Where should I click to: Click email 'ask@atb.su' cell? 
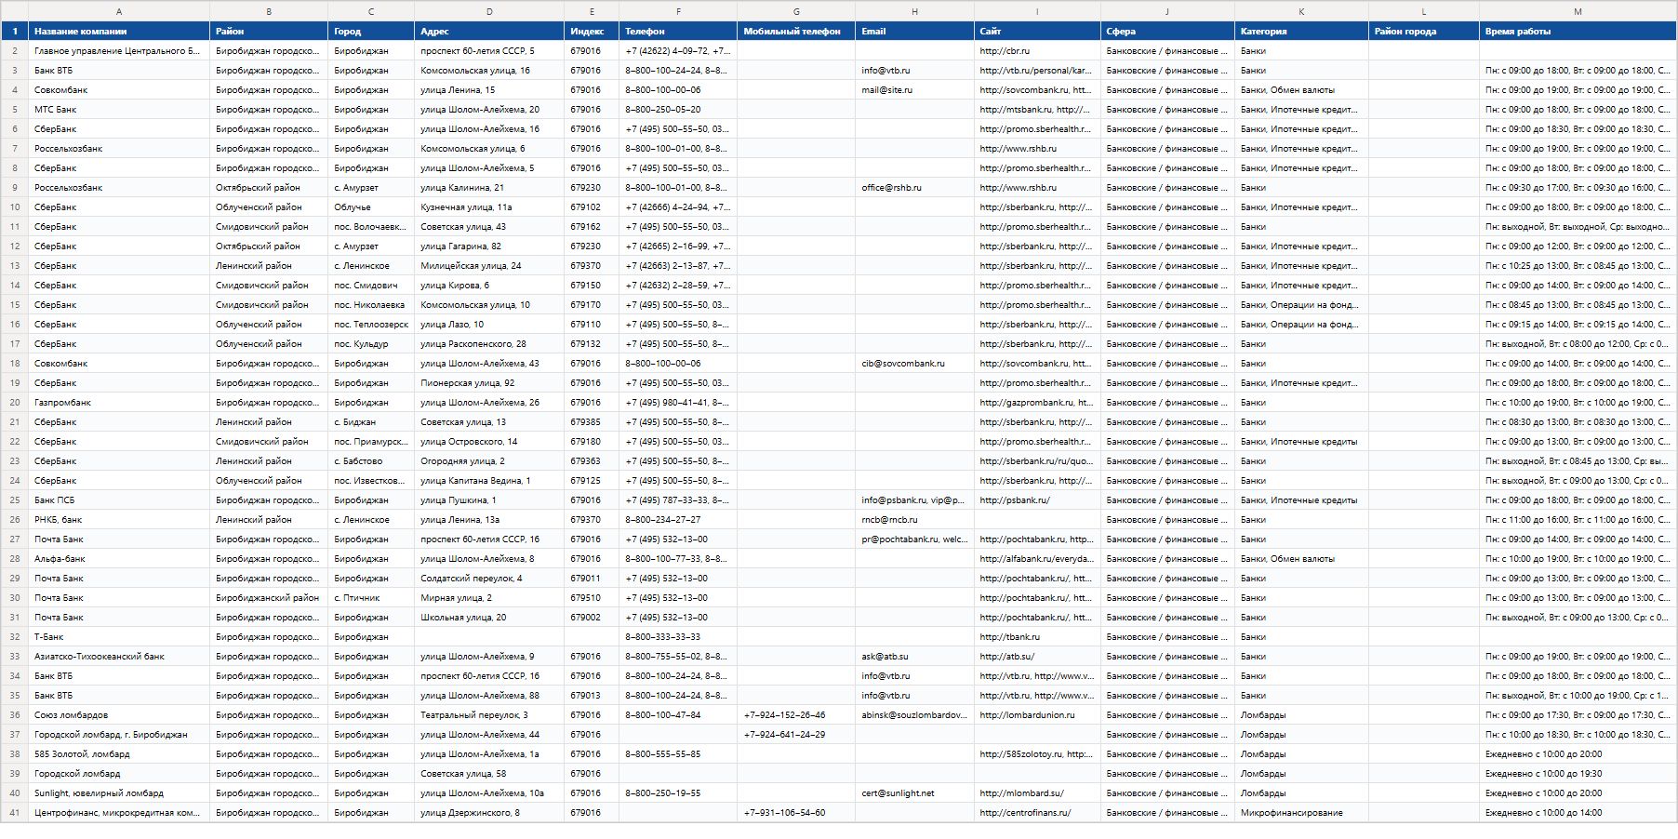[x=914, y=657]
